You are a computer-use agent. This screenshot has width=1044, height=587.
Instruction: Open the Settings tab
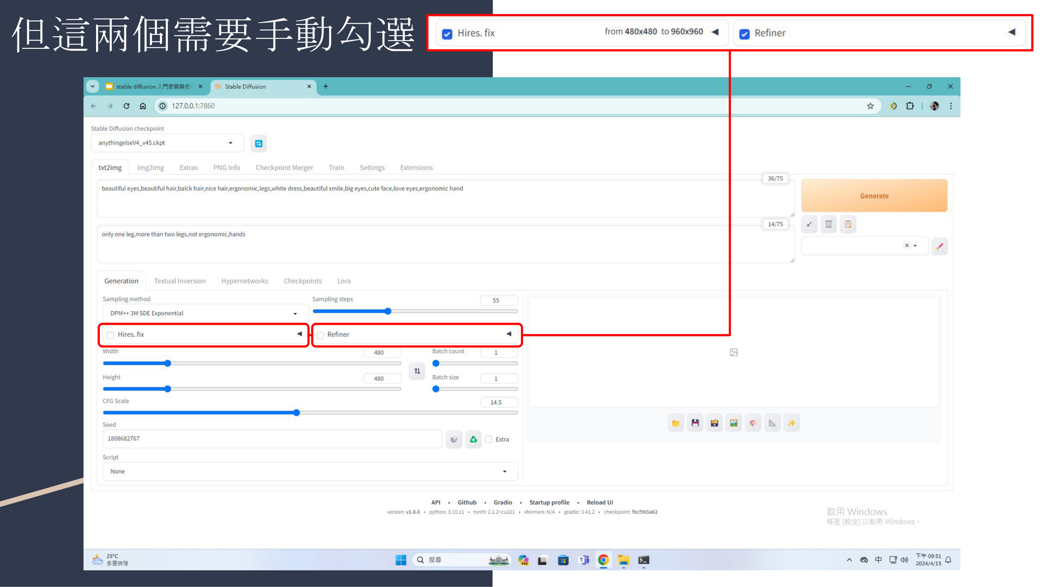coord(372,168)
